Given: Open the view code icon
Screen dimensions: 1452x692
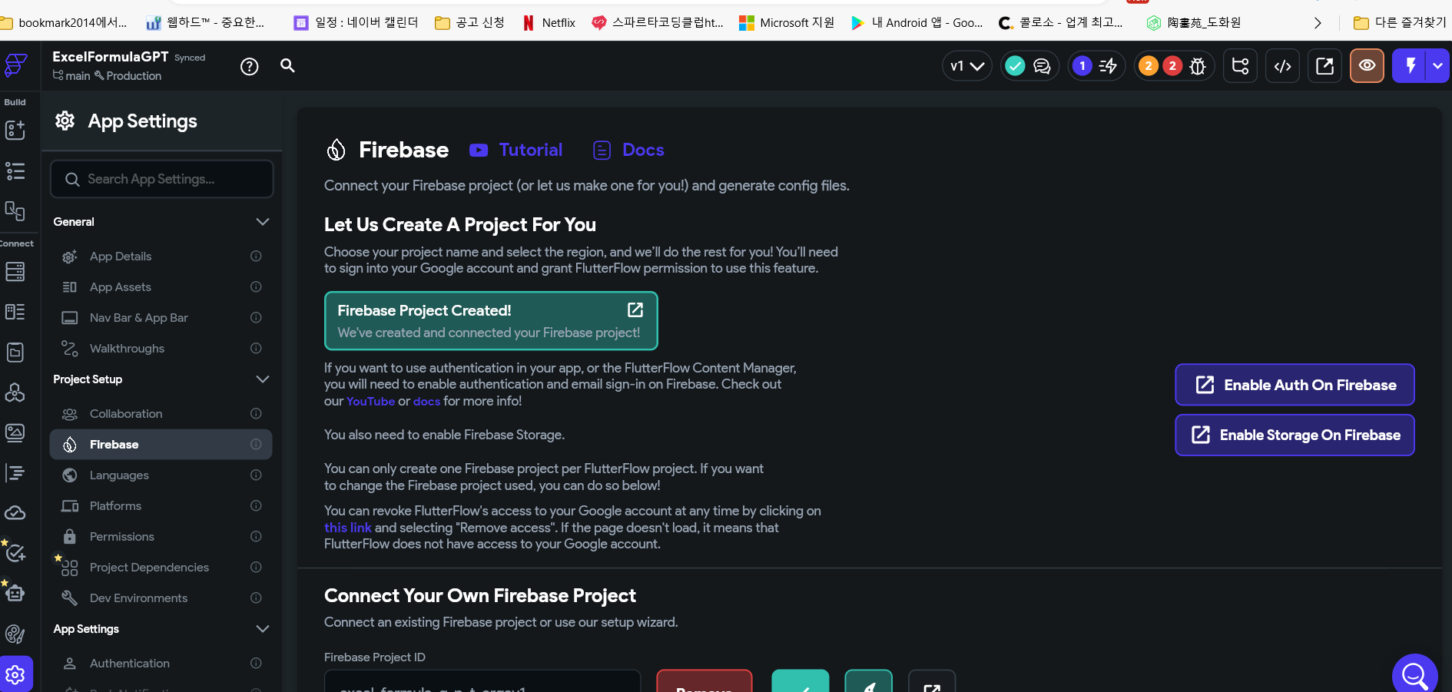Looking at the screenshot, I should pyautogui.click(x=1282, y=66).
